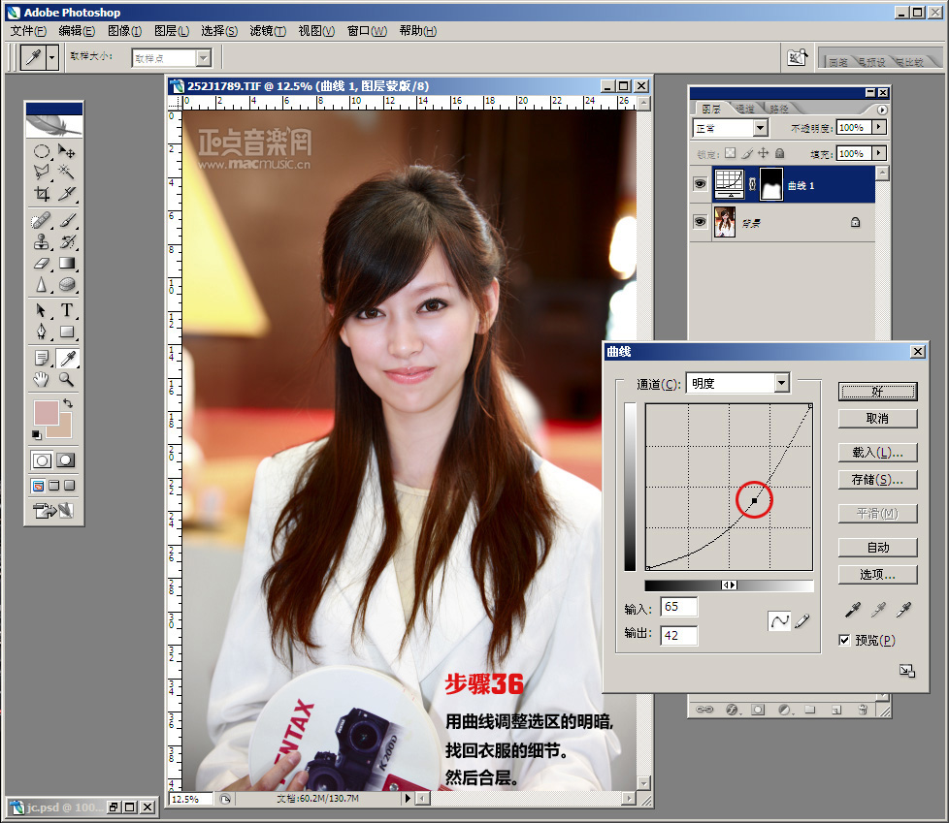The width and height of the screenshot is (949, 823).
Task: Click the foreground color swatch
Action: coord(46,413)
